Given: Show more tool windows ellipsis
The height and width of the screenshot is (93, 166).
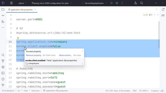Looking at the screenshot, I should point(3,28).
